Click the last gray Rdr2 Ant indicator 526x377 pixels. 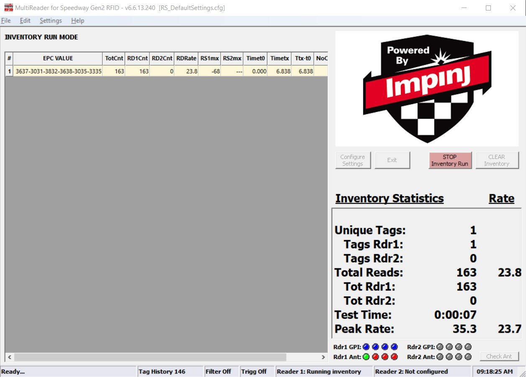[468, 357]
